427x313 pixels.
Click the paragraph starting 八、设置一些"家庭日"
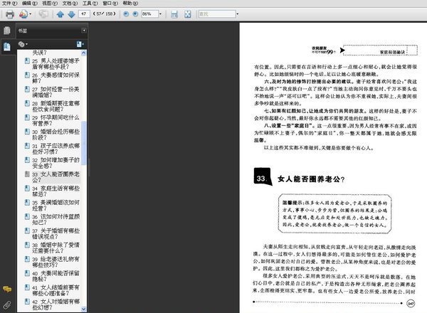click(335, 133)
